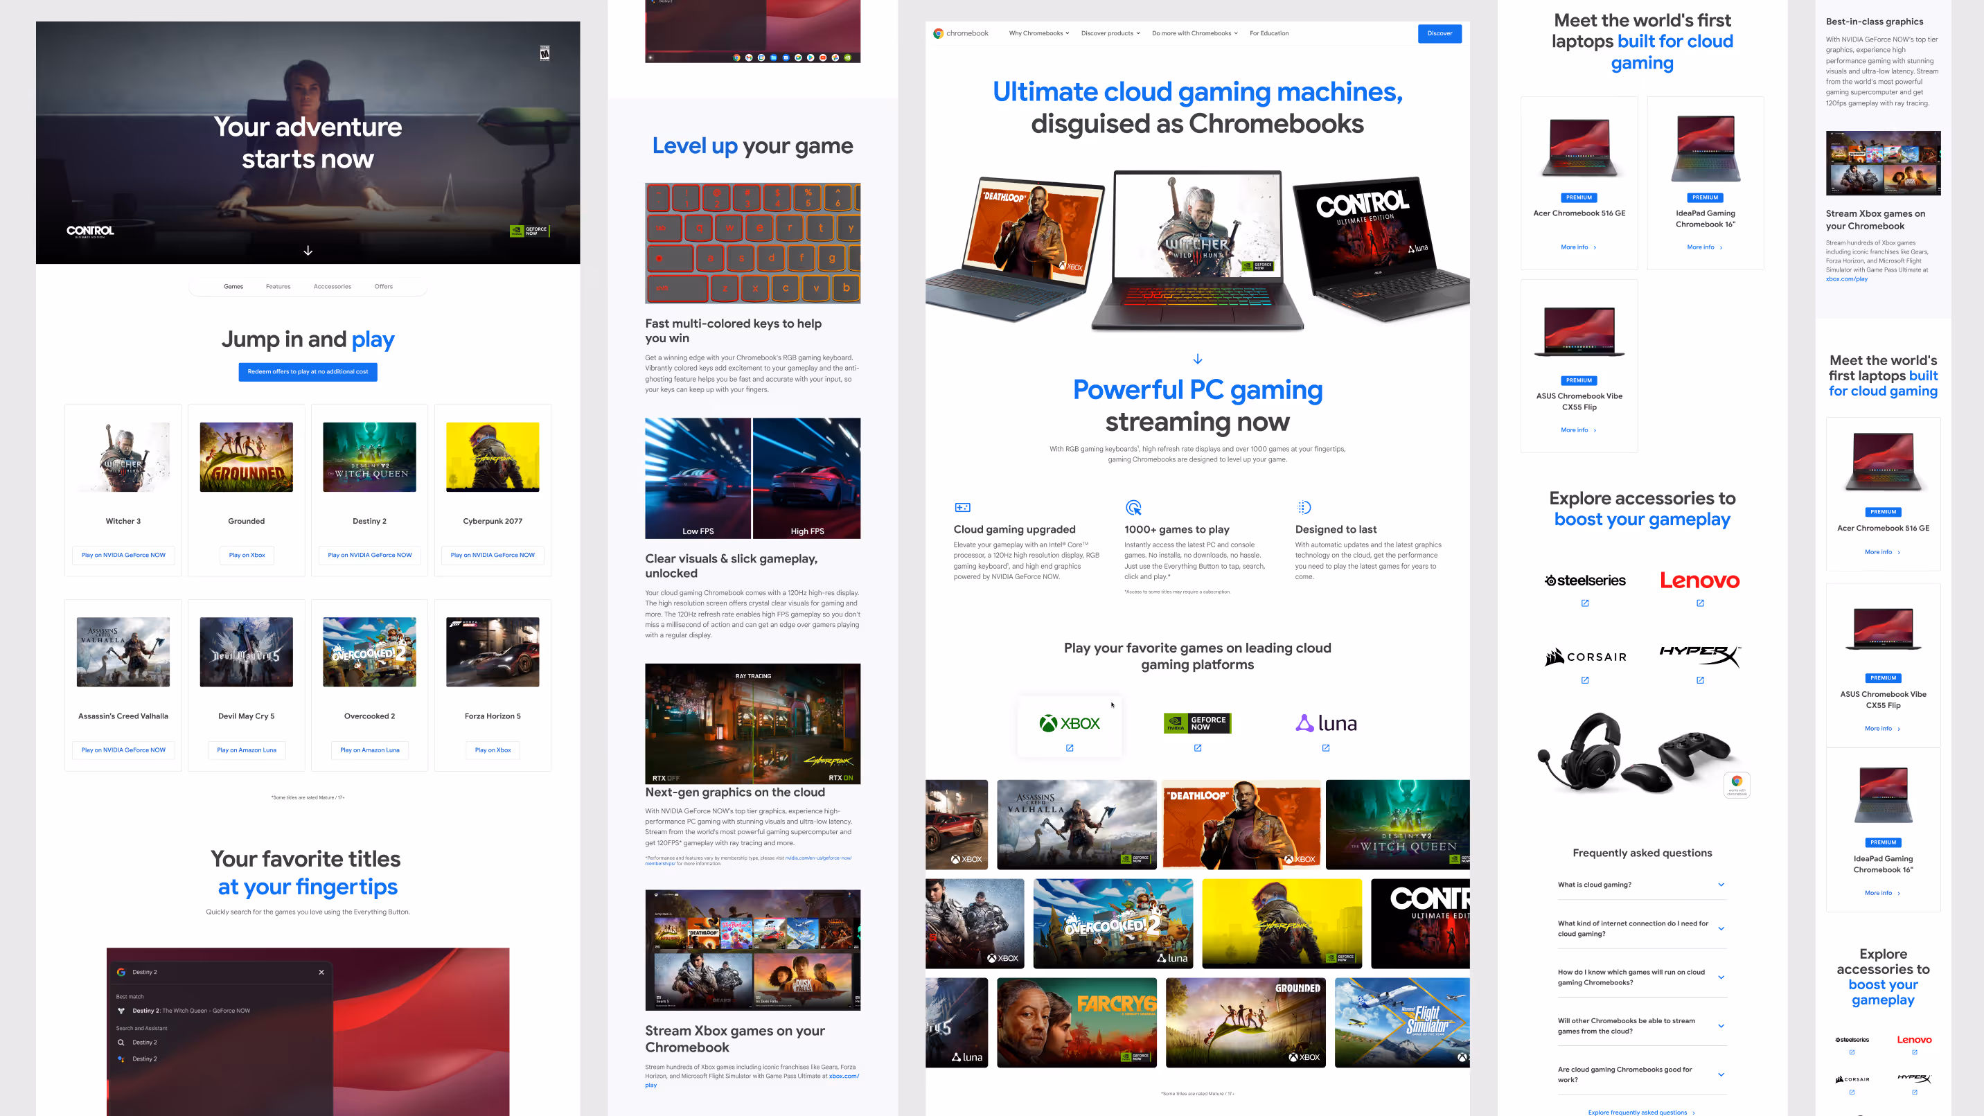Expand 'What is cloud gaming?' question

pyautogui.click(x=1721, y=884)
